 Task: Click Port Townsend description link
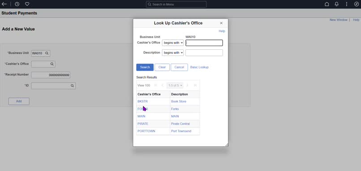(x=181, y=131)
